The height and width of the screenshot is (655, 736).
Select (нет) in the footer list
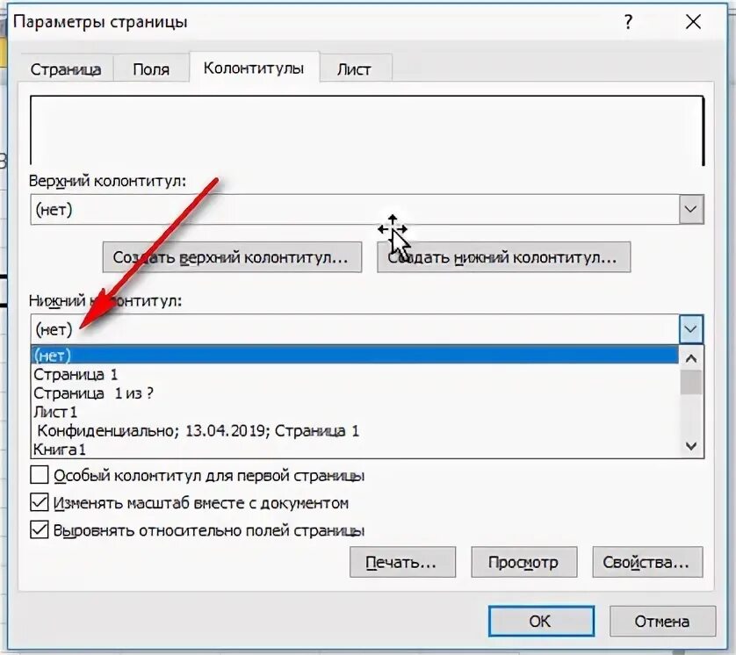point(355,356)
